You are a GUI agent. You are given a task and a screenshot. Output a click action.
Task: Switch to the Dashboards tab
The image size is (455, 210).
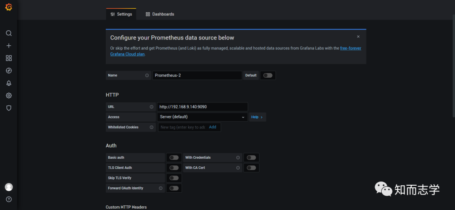[160, 14]
